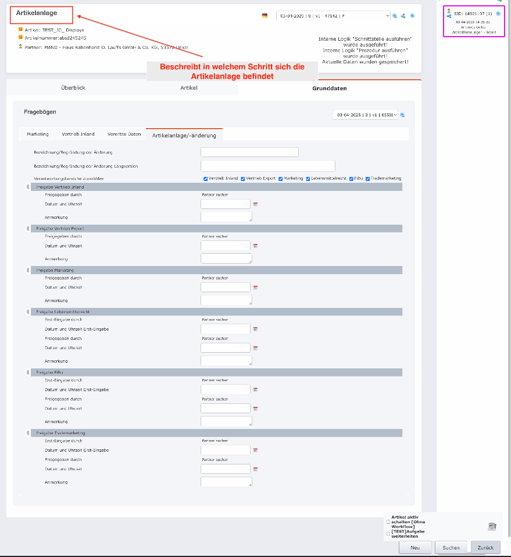511x557 pixels.
Task: Click calendar icon in Freigabe Vertrieb Inland
Action: click(255, 204)
